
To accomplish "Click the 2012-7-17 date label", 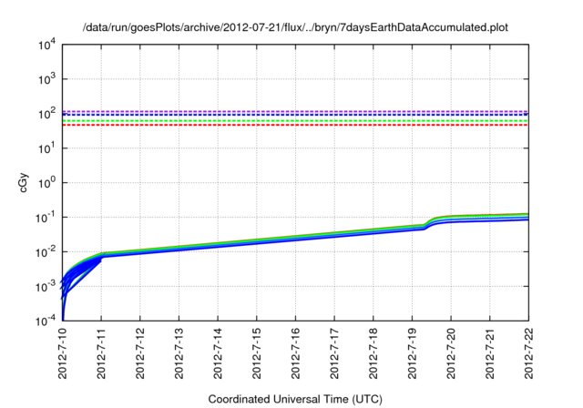I will [x=334, y=353].
